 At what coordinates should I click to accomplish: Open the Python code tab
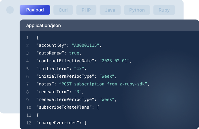click(137, 10)
